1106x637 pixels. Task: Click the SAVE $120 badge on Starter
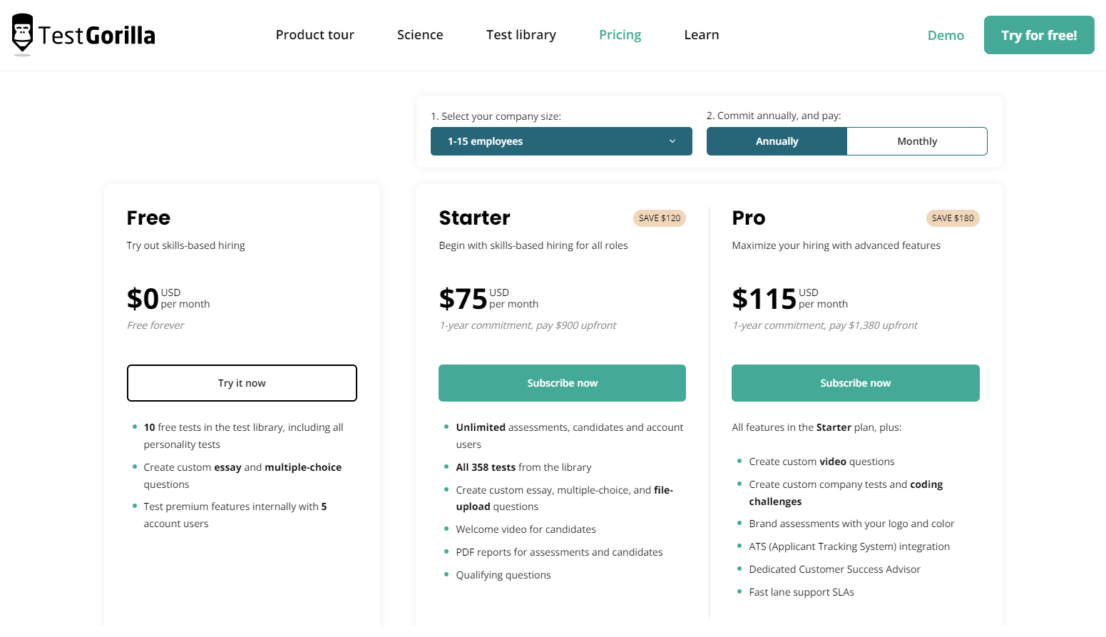[x=659, y=218]
